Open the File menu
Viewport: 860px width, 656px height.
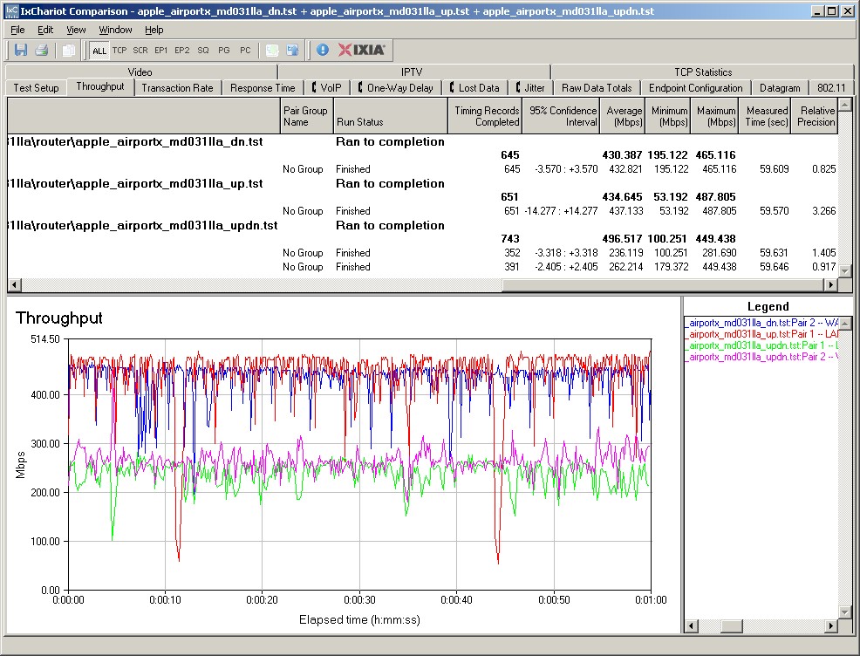pos(17,30)
